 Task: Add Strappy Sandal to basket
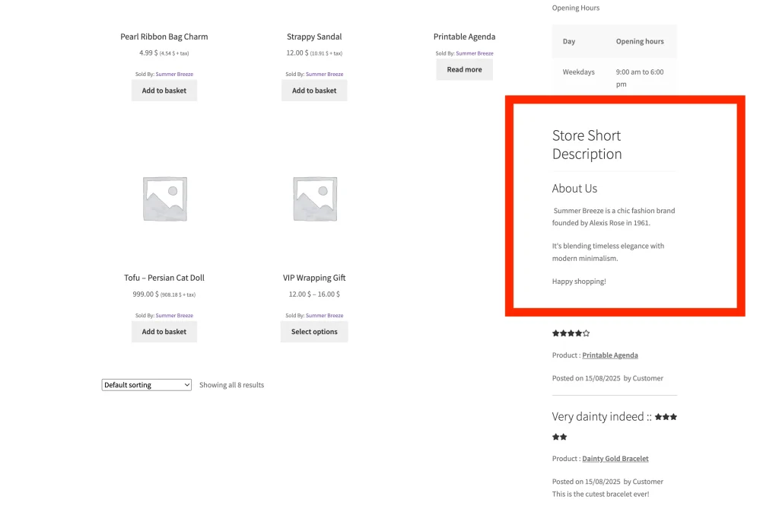click(x=314, y=91)
